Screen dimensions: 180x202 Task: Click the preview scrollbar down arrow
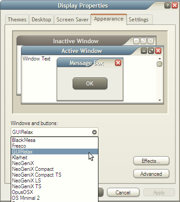click(x=160, y=100)
